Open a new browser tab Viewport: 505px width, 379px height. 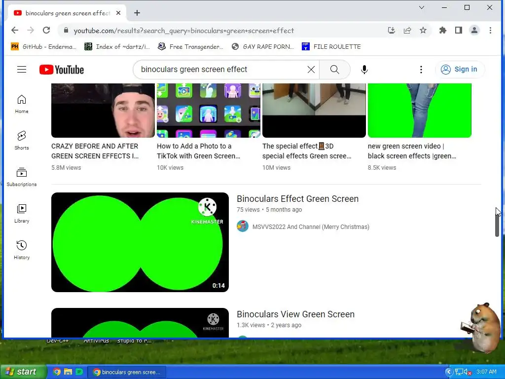[x=137, y=13]
